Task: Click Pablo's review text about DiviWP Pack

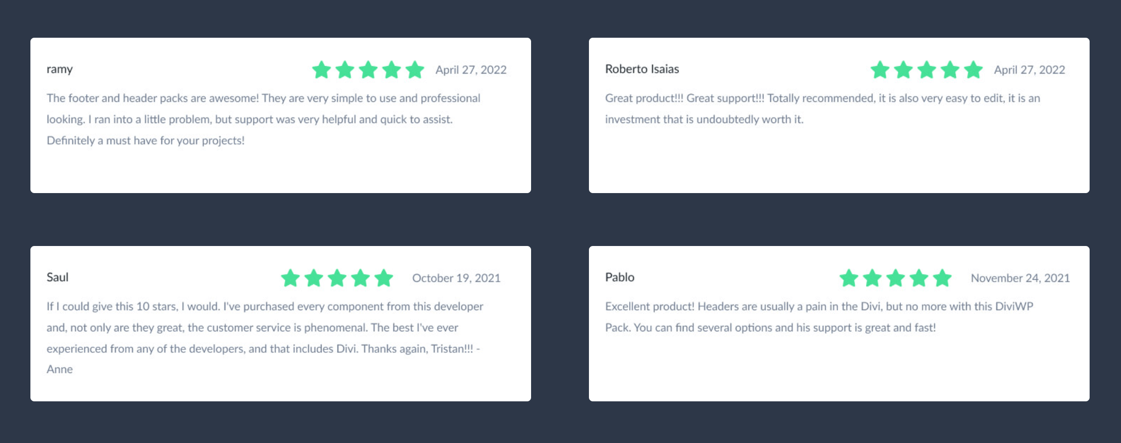Action: (819, 317)
